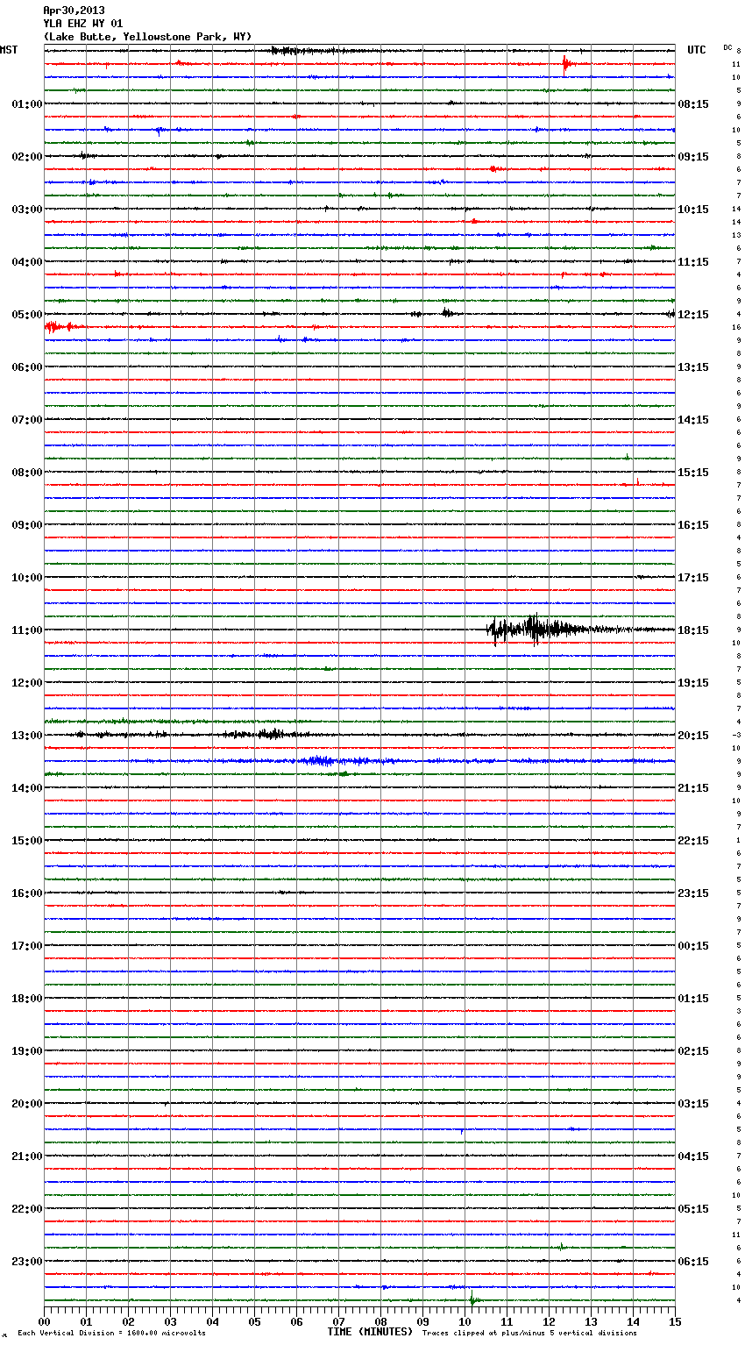Viewport: 745px width, 1345px height.
Task: Select minute 05 on the bottom axis
Action: pyautogui.click(x=255, y=1321)
